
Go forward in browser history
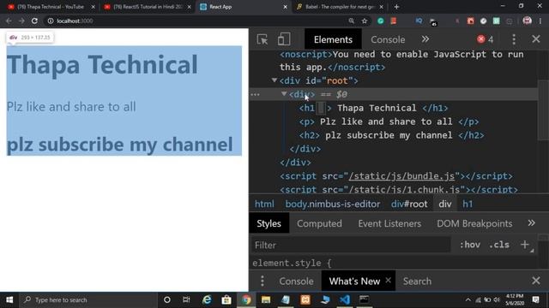click(x=21, y=21)
